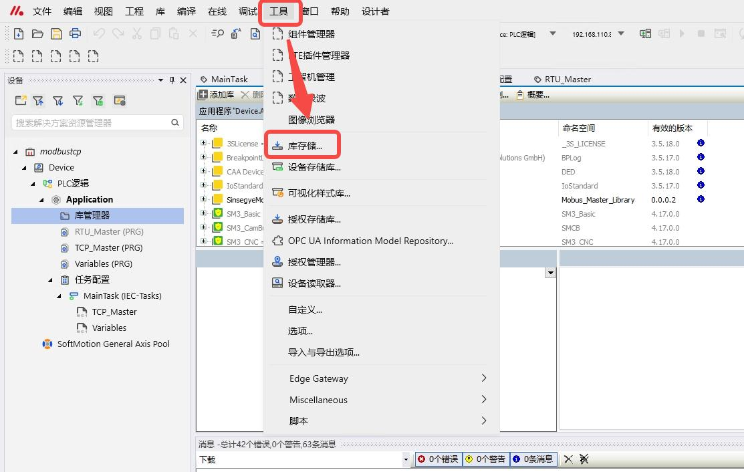The height and width of the screenshot is (472, 744).
Task: Open the 视图 menu
Action: click(104, 11)
